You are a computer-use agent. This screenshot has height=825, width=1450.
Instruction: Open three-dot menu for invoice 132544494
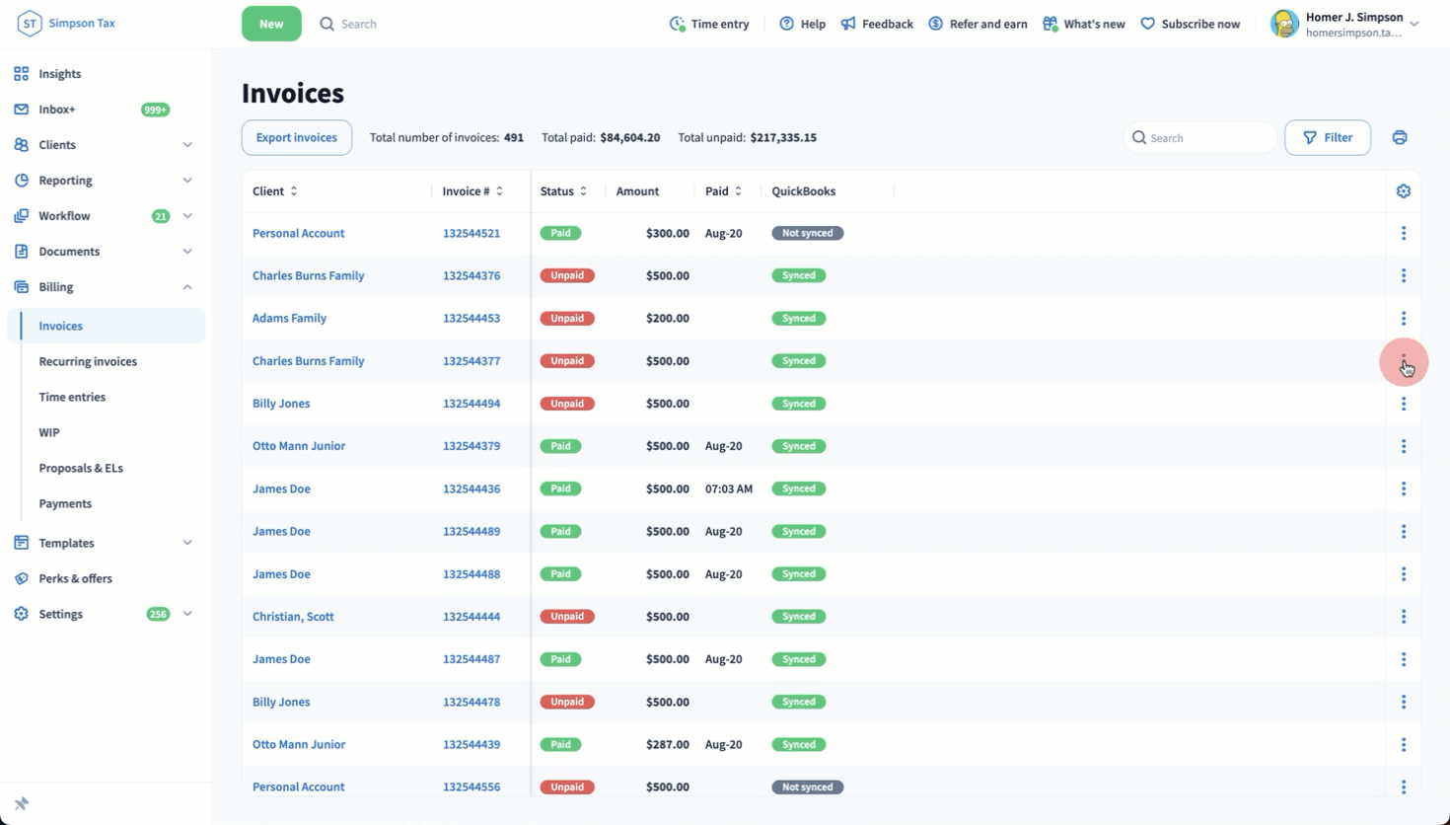tap(1403, 404)
